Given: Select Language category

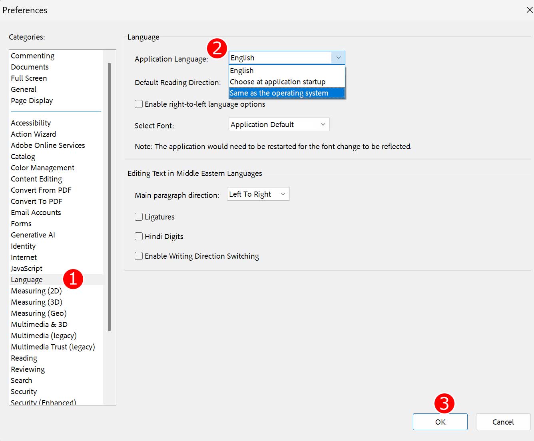Looking at the screenshot, I should click(27, 280).
